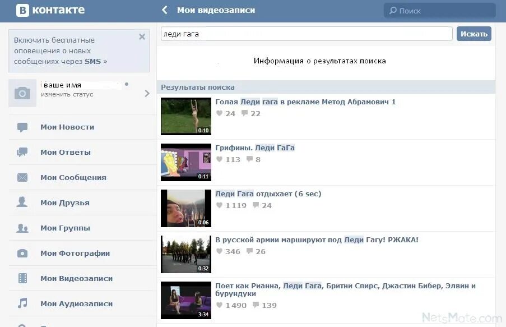Open Мои Аудиозаписи menu item
This screenshot has width=506, height=327.
coord(82,303)
